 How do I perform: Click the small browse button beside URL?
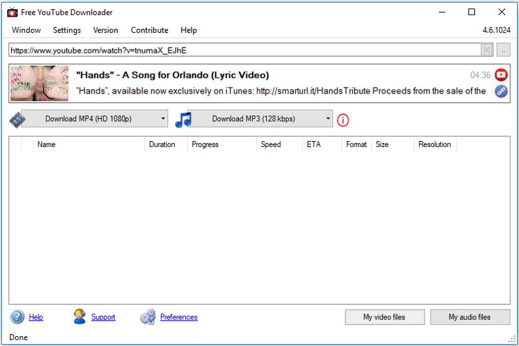click(503, 50)
